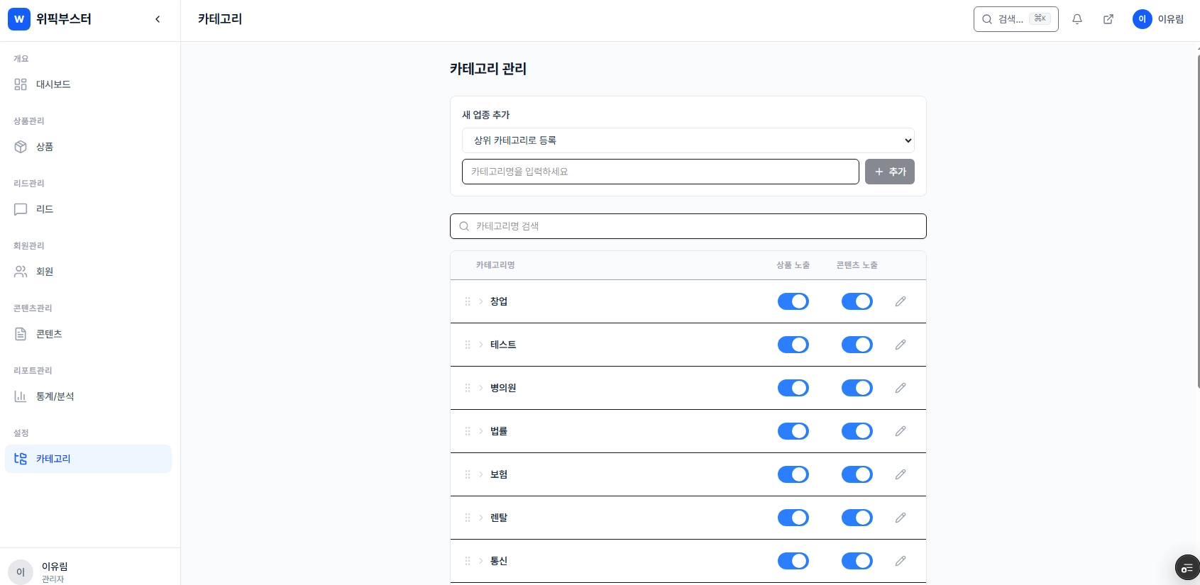Click the drag handle of 통신 row

[x=468, y=561]
